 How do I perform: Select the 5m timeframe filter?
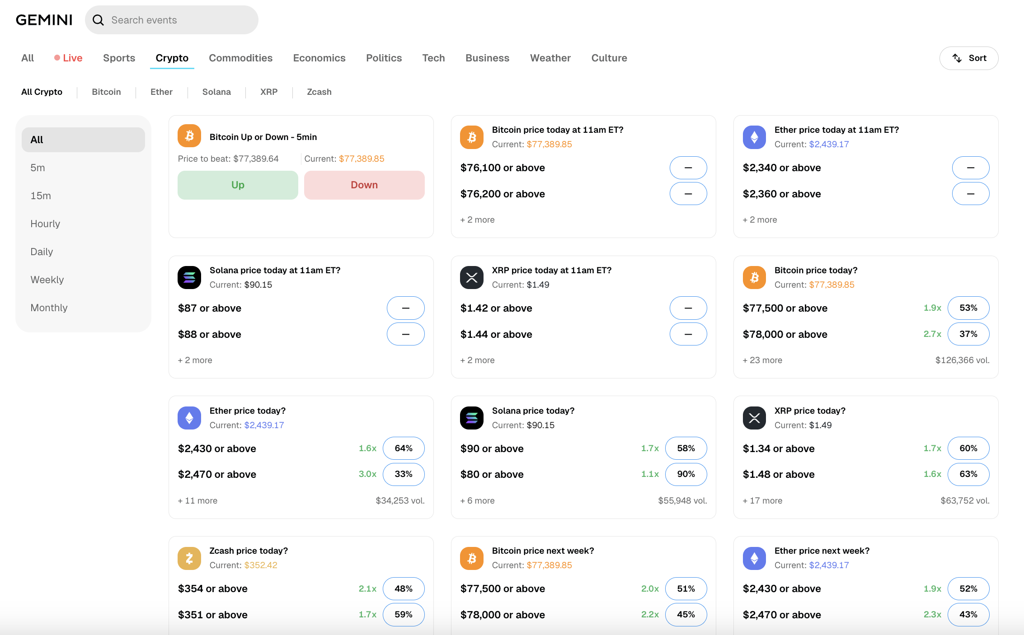coord(83,168)
